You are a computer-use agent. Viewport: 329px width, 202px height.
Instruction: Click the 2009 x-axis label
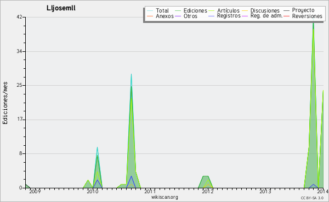(35, 191)
